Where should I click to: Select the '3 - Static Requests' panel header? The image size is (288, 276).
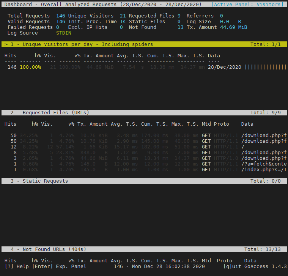tap(144, 181)
